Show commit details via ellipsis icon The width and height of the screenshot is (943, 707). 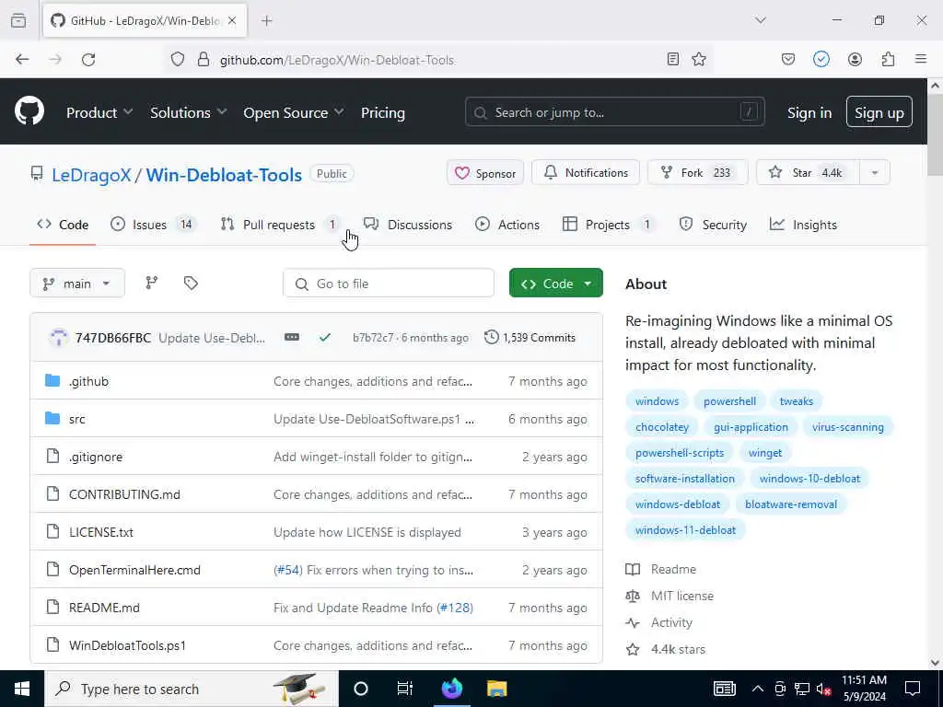point(292,337)
